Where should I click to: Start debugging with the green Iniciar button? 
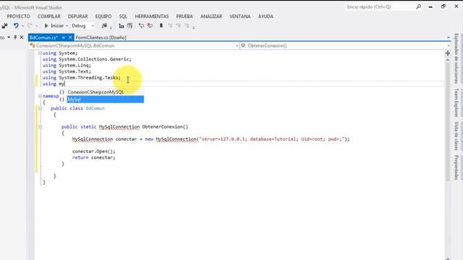[x=54, y=26]
